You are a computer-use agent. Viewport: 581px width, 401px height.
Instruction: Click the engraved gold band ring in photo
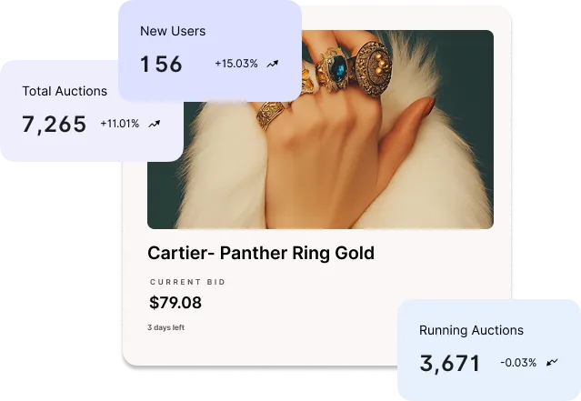271,115
